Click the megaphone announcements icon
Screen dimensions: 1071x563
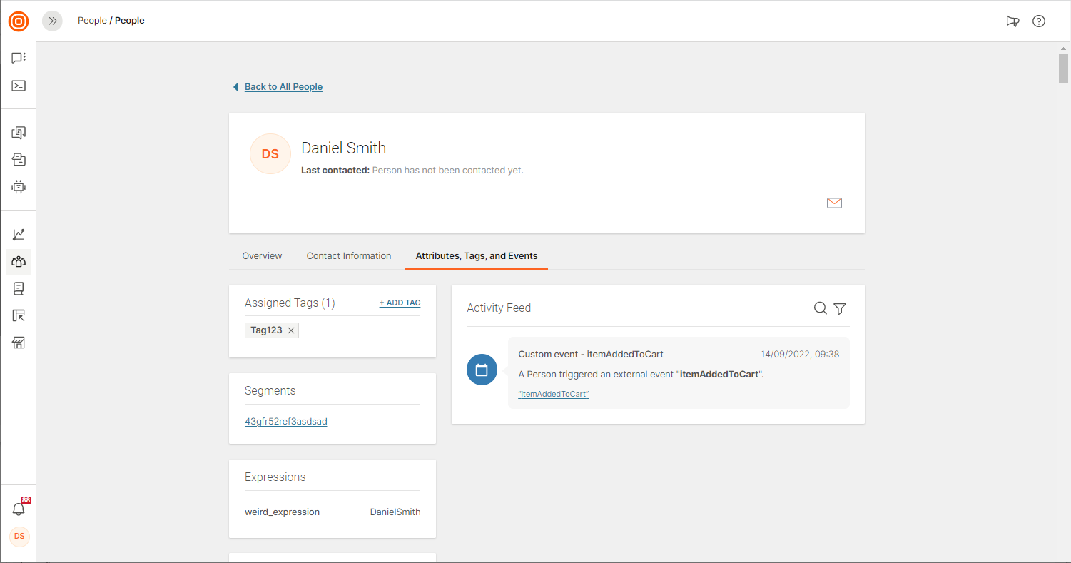click(1012, 21)
